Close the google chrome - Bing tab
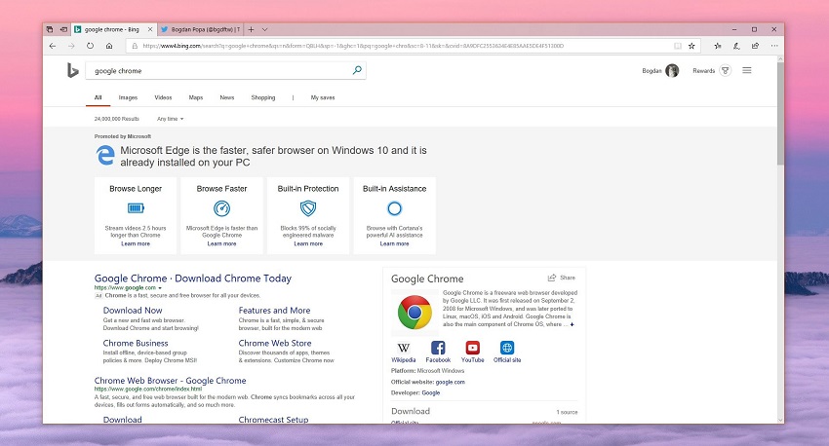829x446 pixels. tap(150, 29)
